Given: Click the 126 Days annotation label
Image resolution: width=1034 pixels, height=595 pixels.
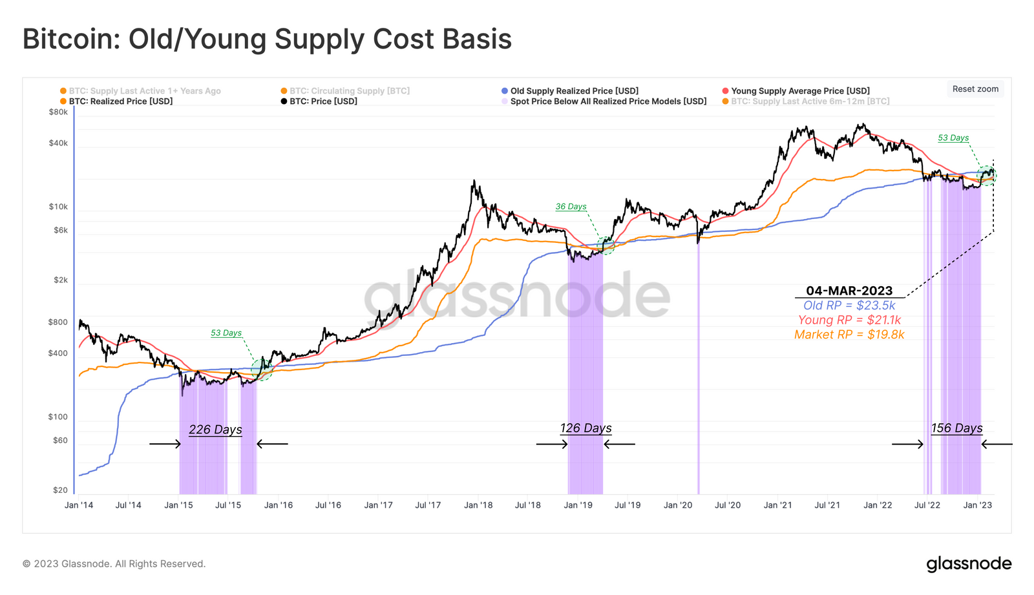Looking at the screenshot, I should (586, 428).
